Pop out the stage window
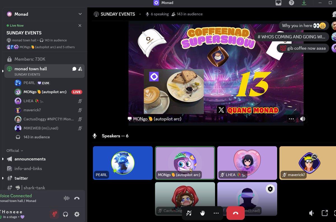The width and height of the screenshot is (336, 222). point(325,213)
